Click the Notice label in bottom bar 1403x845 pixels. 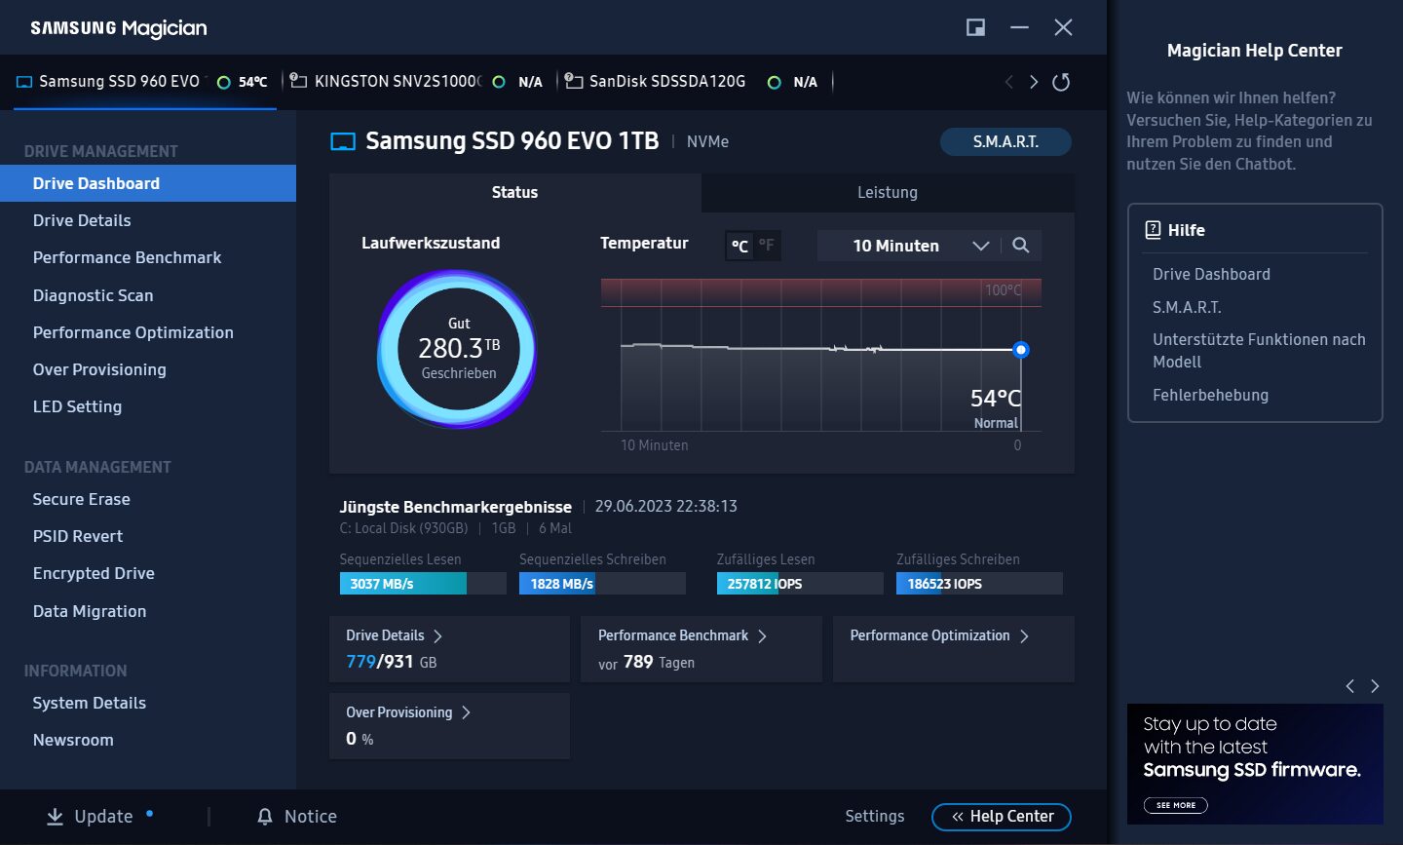311,817
